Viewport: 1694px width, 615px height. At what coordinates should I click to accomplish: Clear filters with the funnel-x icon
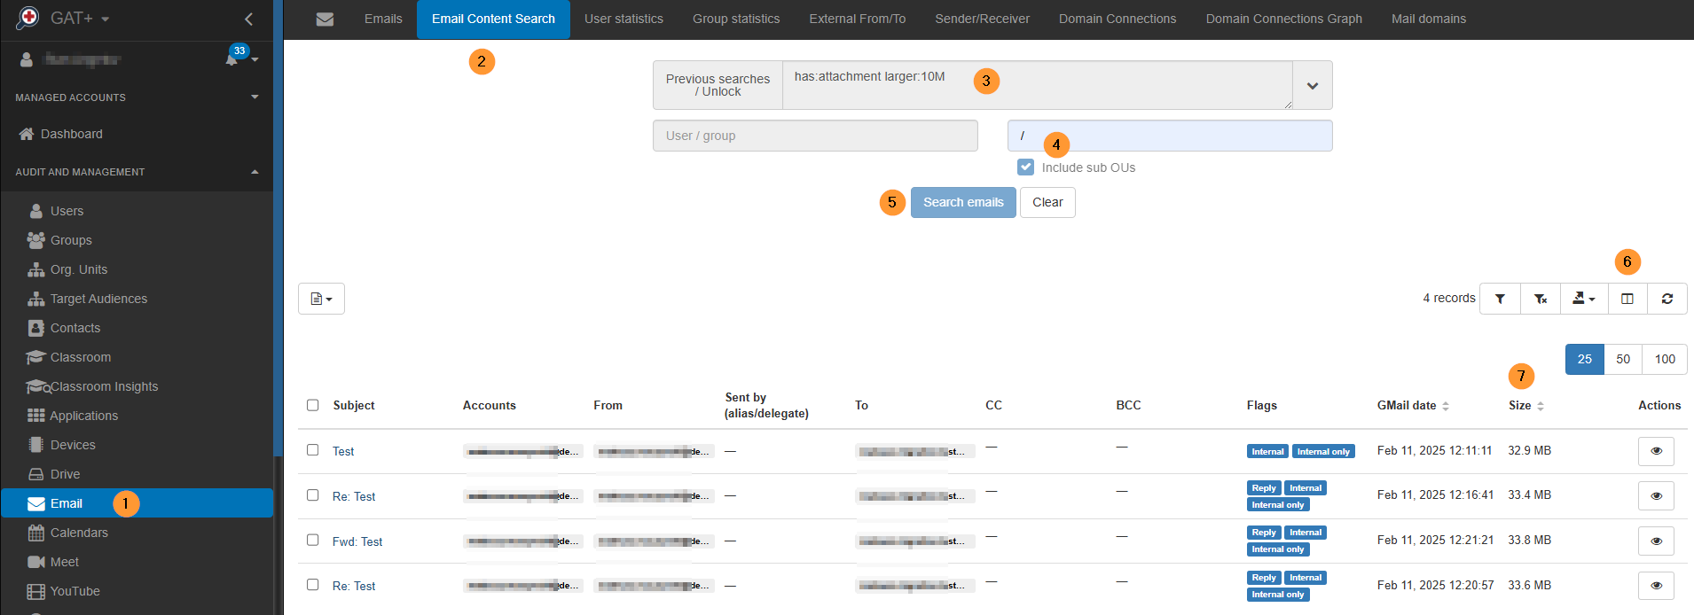[1541, 299]
